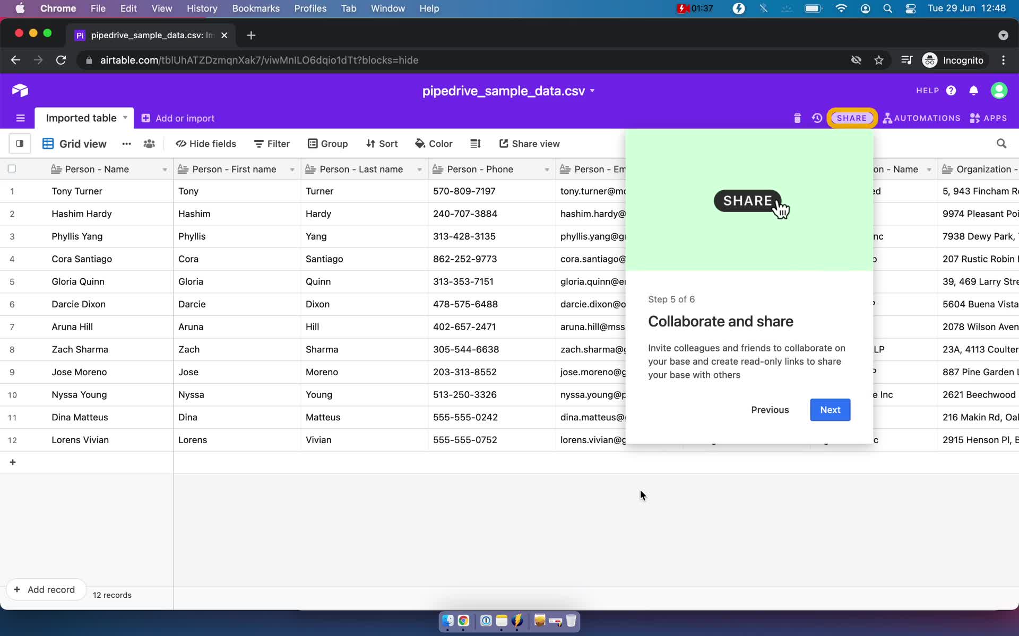Open the green account avatar
The width and height of the screenshot is (1019, 636).
(x=999, y=91)
